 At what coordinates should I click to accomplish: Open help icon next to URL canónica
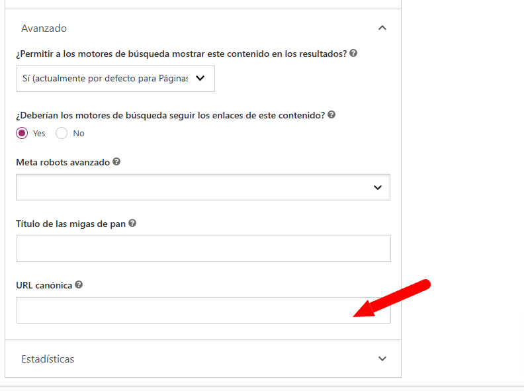tap(79, 284)
